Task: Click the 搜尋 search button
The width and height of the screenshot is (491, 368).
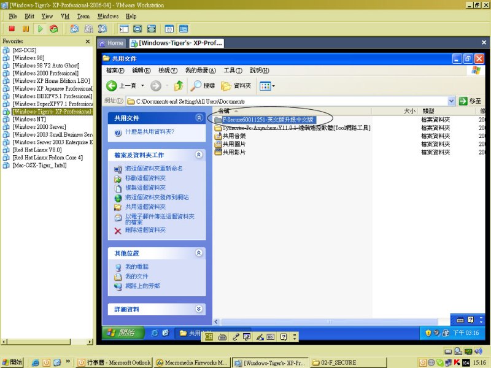Action: point(203,85)
